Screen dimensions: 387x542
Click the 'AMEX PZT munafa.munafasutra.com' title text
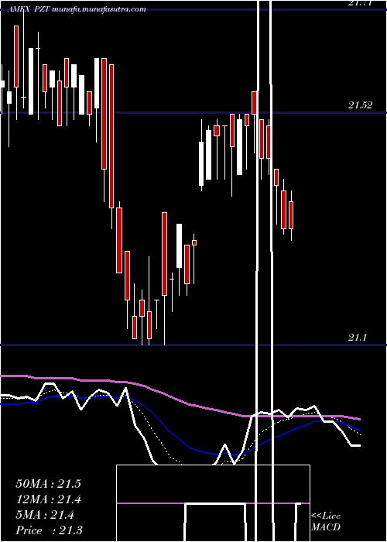click(77, 9)
